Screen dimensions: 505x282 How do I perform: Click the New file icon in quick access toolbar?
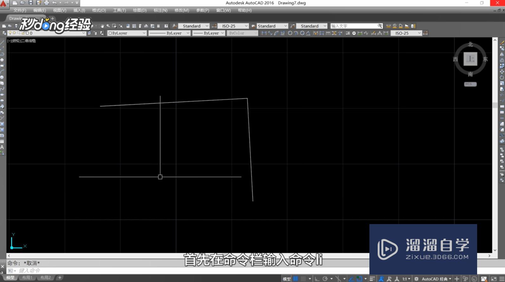tap(15, 3)
